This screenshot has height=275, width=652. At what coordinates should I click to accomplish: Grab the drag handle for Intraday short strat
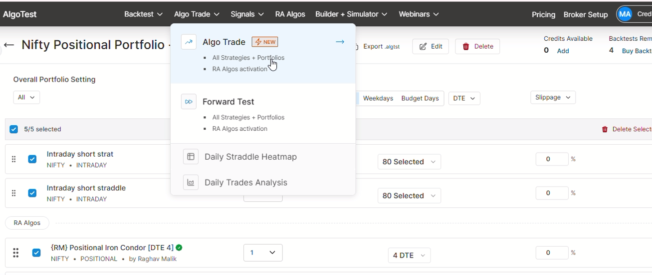click(x=14, y=159)
